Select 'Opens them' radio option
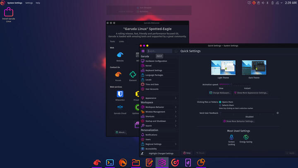 (x=220, y=102)
